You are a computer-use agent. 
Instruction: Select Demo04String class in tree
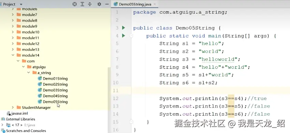tap(55, 96)
